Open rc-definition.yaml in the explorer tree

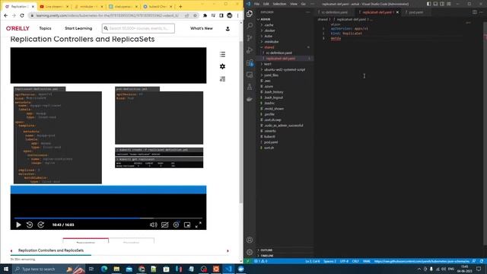[x=279, y=53]
